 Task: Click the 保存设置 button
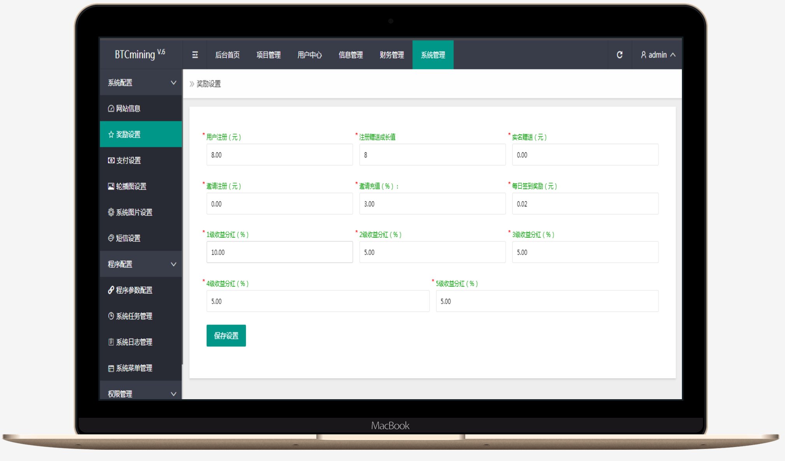[x=226, y=335]
